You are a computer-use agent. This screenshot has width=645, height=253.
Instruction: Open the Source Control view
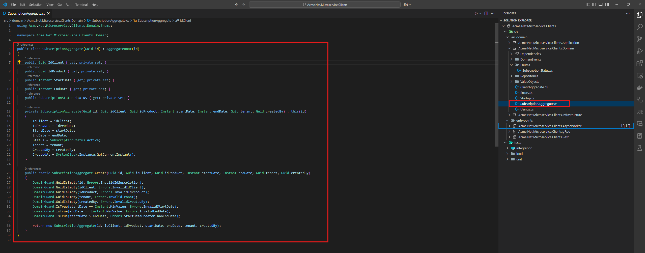[639, 39]
